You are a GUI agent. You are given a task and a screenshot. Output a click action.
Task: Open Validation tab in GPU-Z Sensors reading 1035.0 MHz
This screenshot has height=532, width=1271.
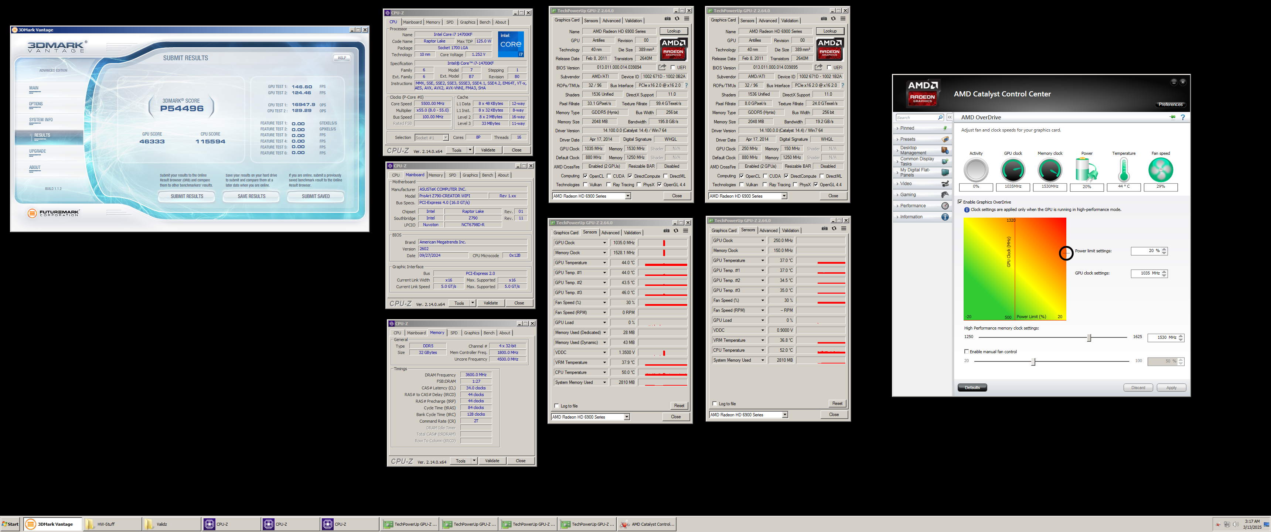coord(632,233)
